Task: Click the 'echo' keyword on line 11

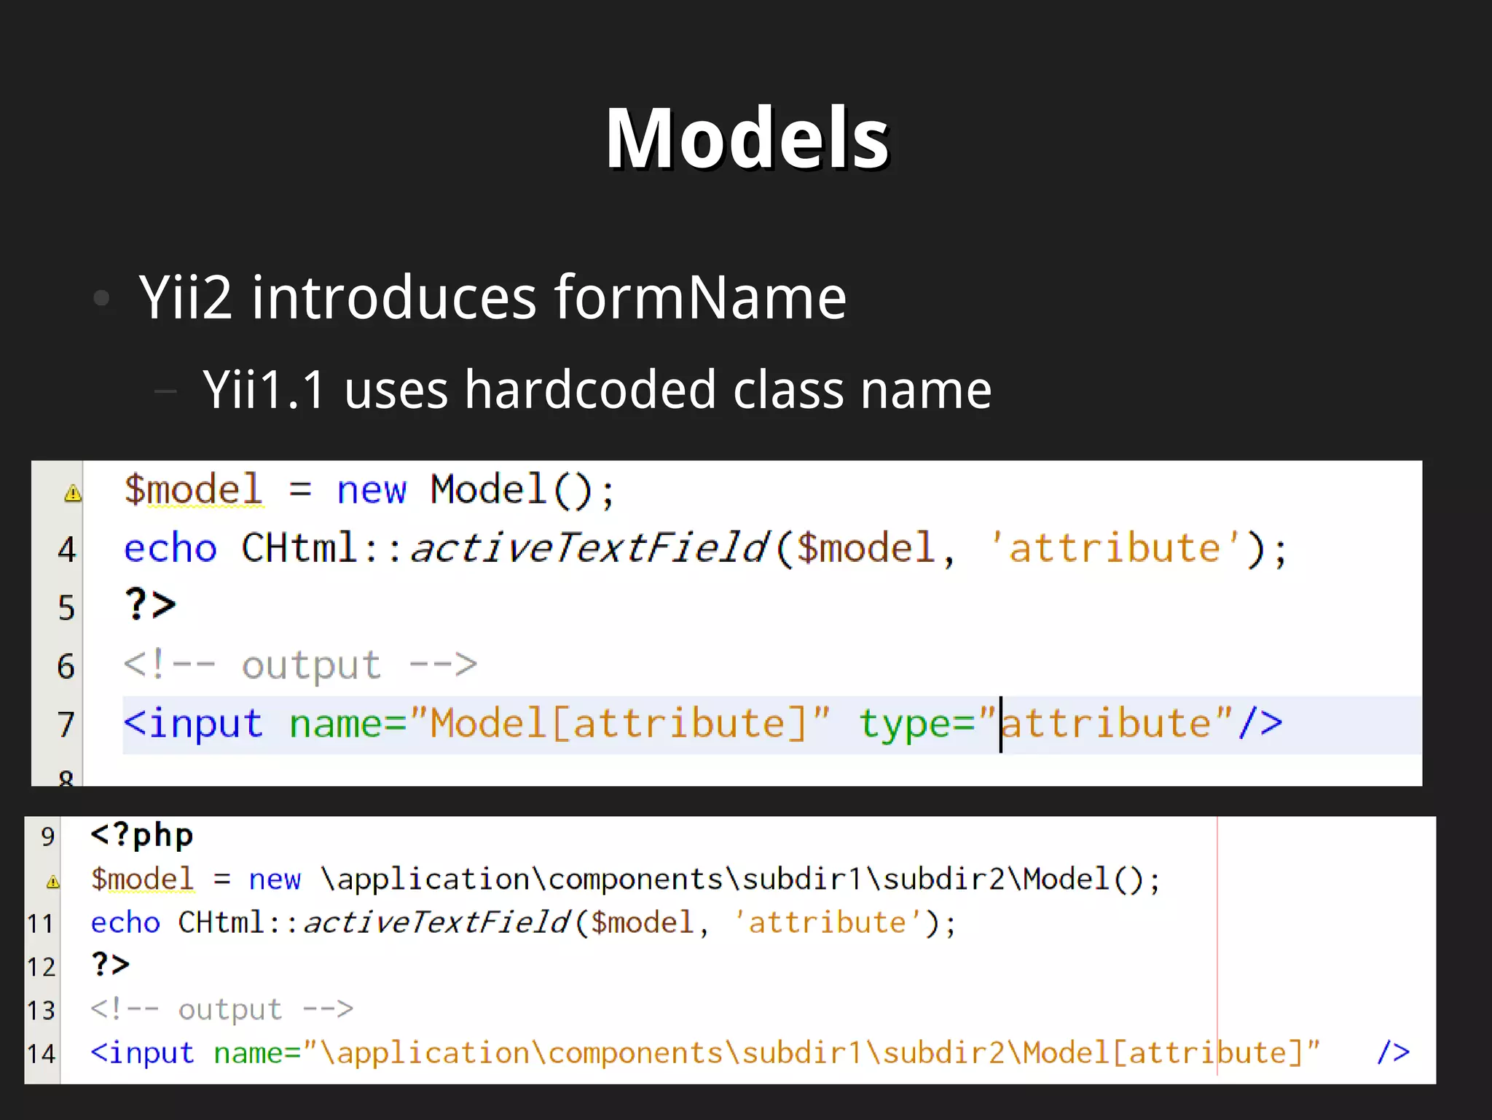Action: coord(125,923)
